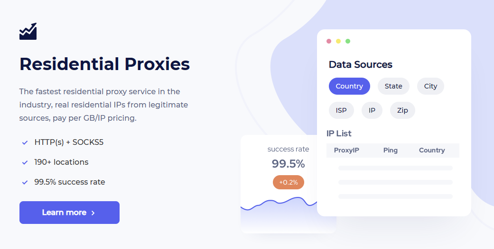Click checkmark beside HTTP(s) + SOCKS5
The image size is (494, 249).
point(25,142)
